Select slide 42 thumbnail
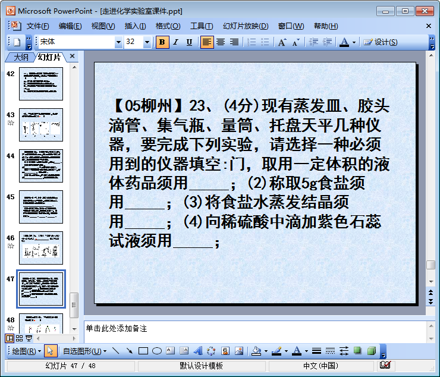This screenshot has width=440, height=377. click(41, 84)
